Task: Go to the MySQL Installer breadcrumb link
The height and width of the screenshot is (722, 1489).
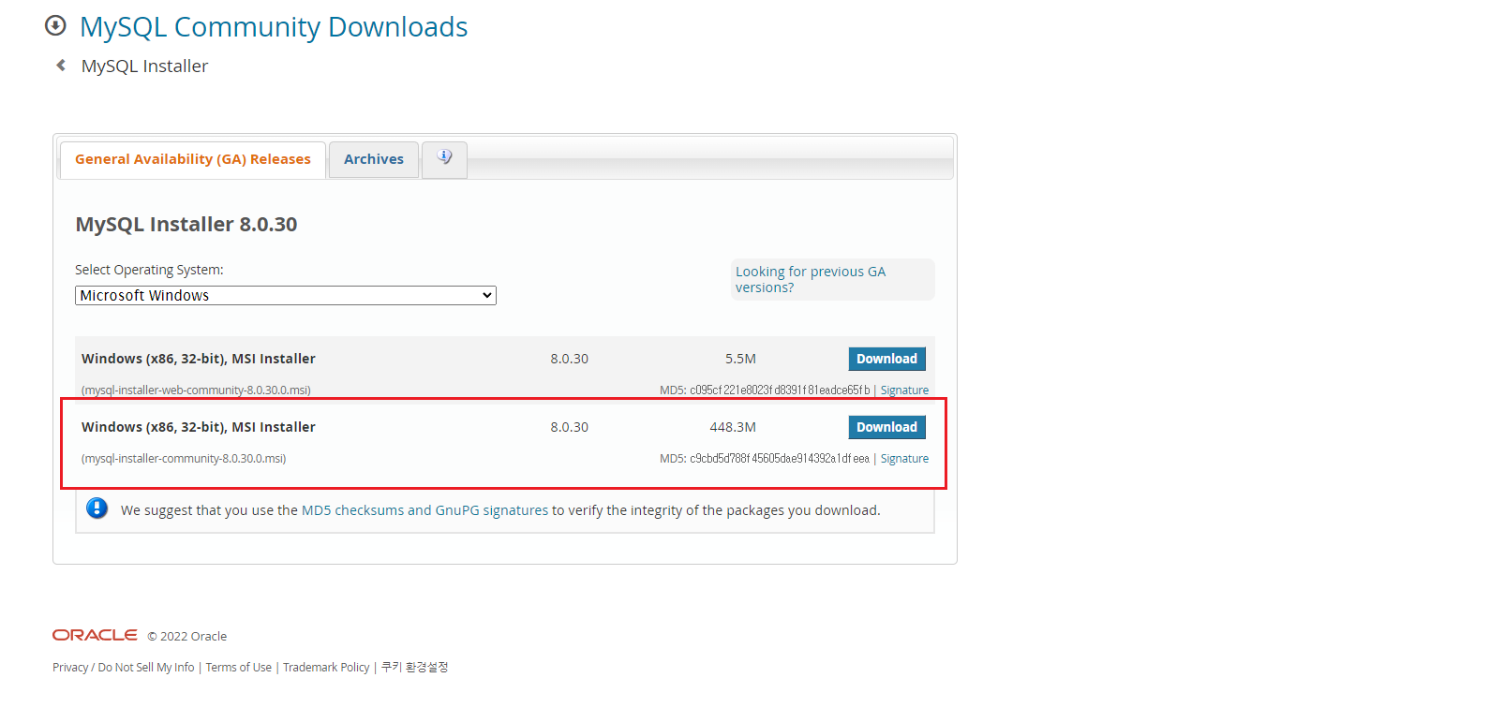Action: (144, 66)
